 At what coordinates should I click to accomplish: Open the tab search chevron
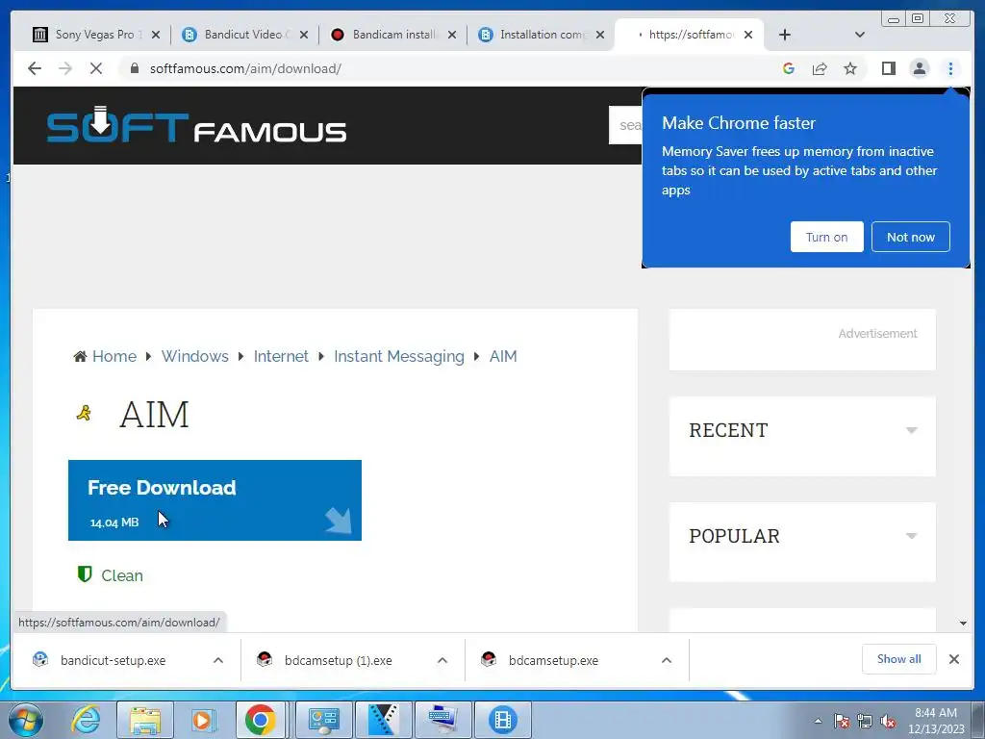tap(860, 35)
